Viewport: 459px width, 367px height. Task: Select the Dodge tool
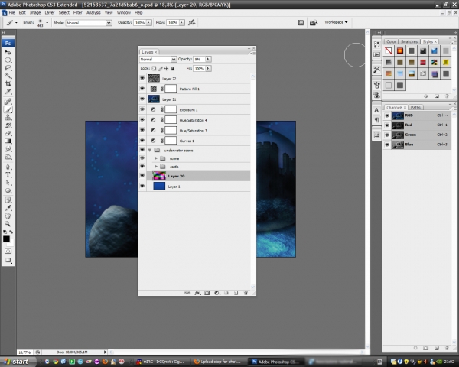[8, 157]
